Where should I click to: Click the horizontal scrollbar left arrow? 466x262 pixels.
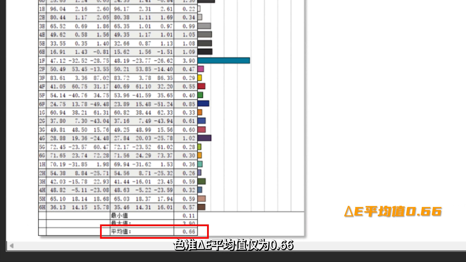point(11,246)
